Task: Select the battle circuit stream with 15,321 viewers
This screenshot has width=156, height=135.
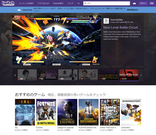Action: click(129, 75)
